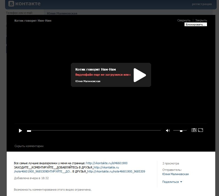Click the loop/repeat video icon
Screen dimensions: 219x196
point(194,130)
